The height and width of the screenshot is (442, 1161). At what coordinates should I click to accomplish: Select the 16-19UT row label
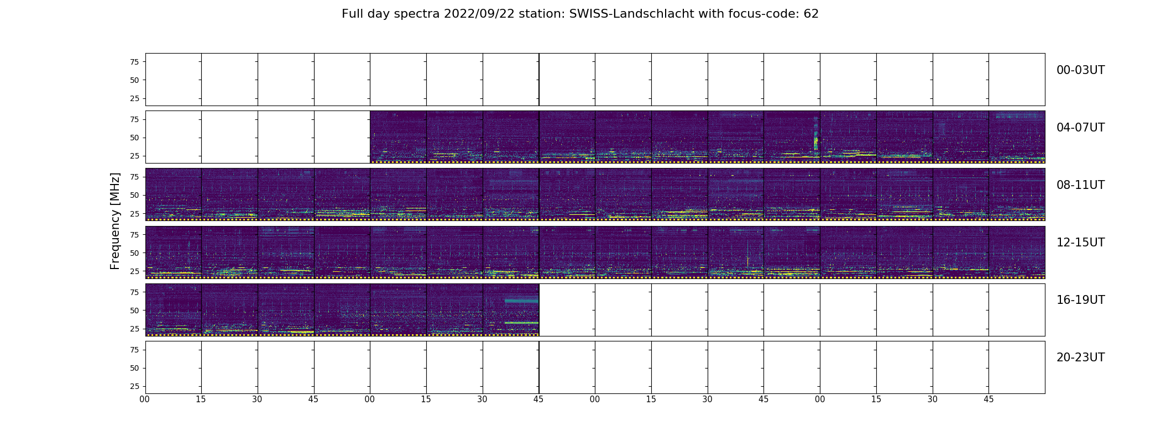click(x=1080, y=300)
